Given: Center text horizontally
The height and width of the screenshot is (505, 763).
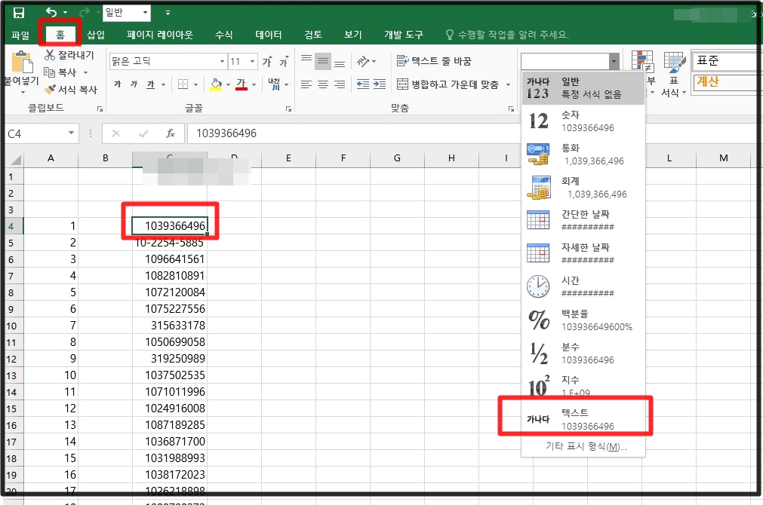Looking at the screenshot, I should (x=322, y=84).
